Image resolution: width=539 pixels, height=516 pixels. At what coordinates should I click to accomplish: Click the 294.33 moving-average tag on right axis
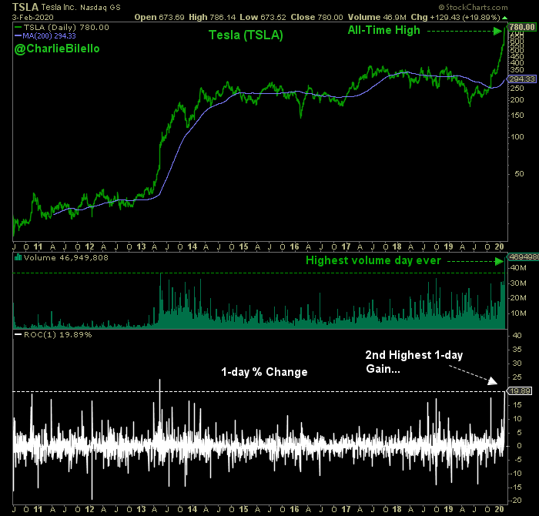coord(522,79)
